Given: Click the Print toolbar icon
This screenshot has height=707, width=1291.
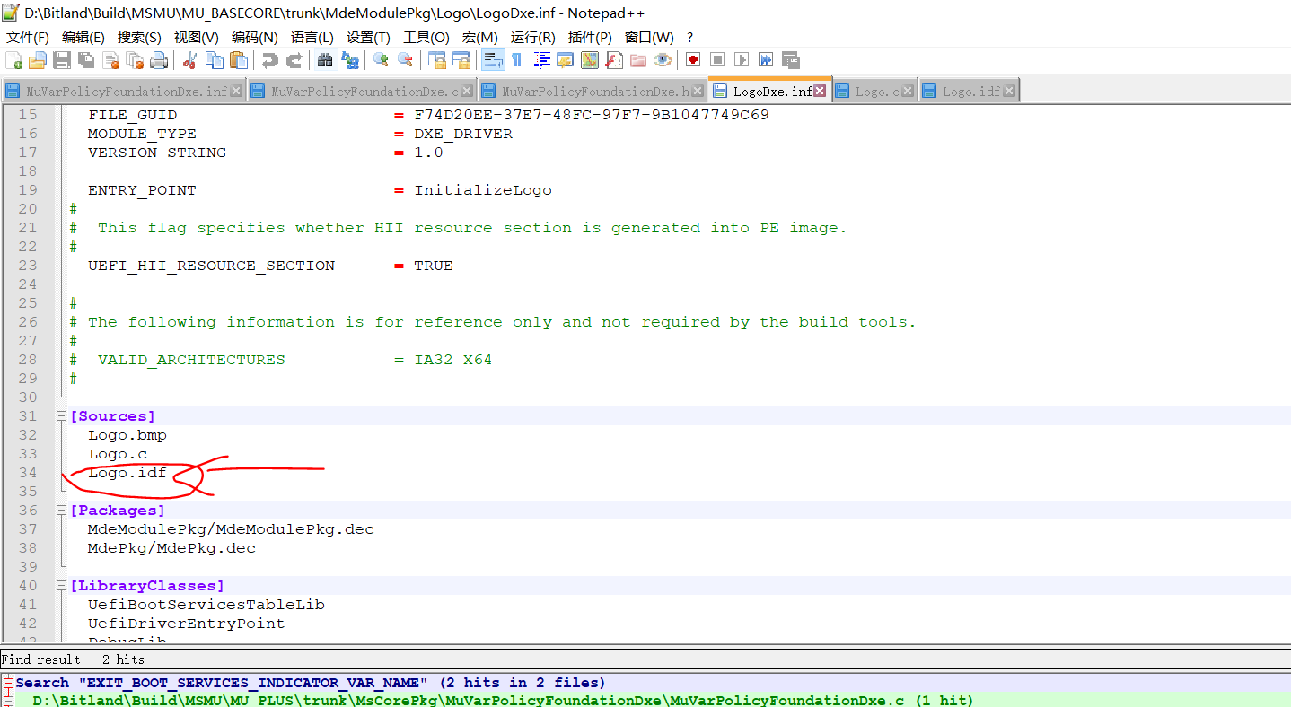Looking at the screenshot, I should (x=160, y=60).
